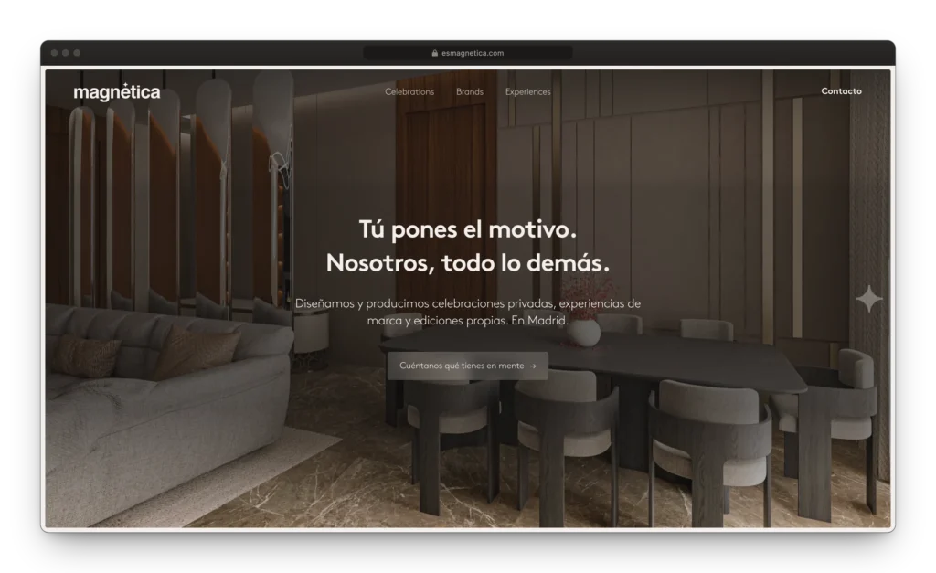Screen dimensions: 936x573
Task: Click the 'Tú pones el motivo.' headline
Action: 468,229
